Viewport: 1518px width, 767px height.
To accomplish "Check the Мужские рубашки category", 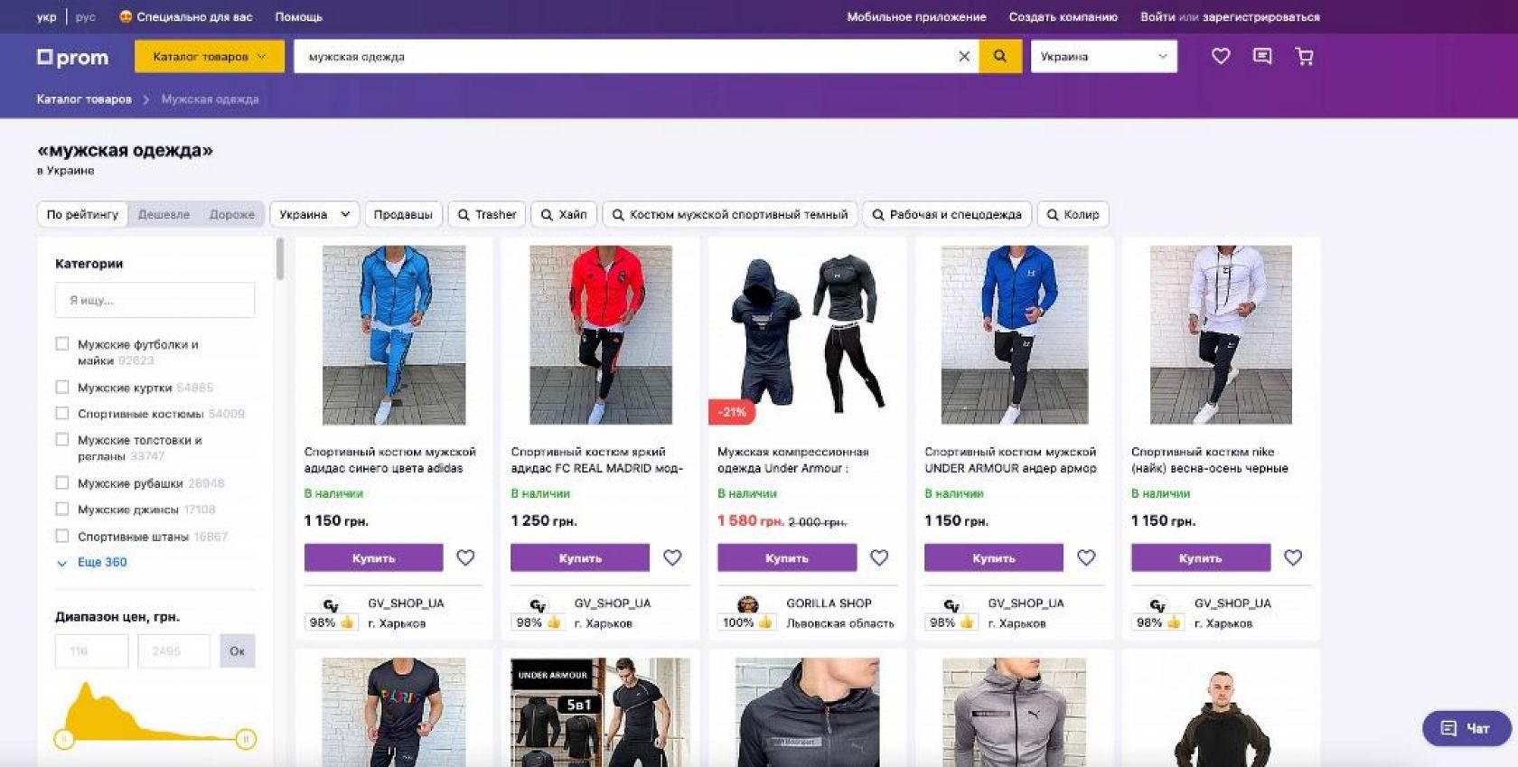I will 62,483.
